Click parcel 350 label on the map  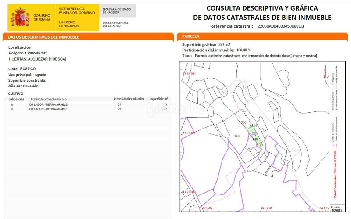coord(244,122)
